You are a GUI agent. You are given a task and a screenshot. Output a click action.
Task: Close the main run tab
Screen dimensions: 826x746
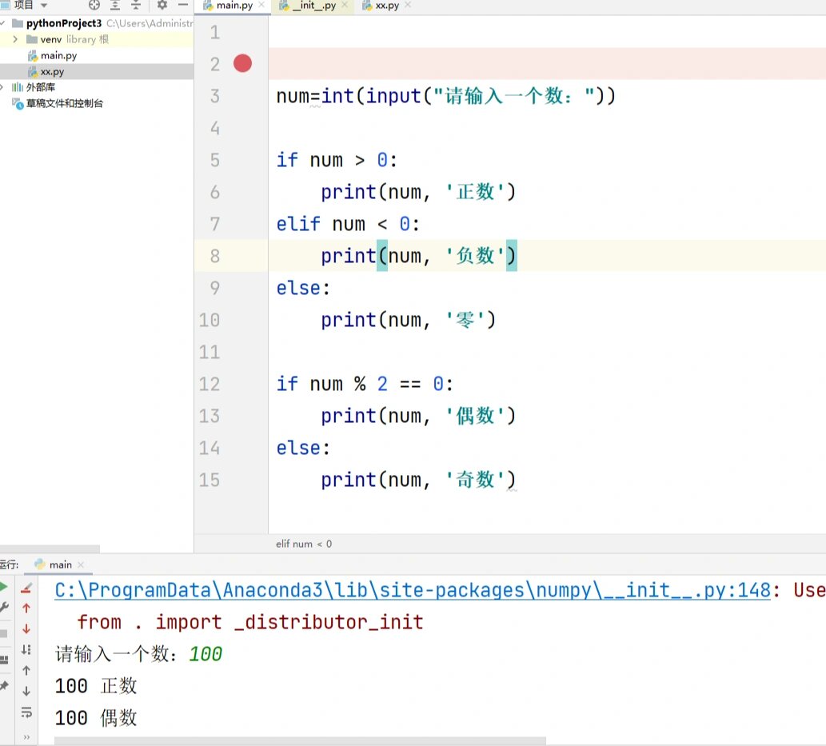tap(81, 564)
